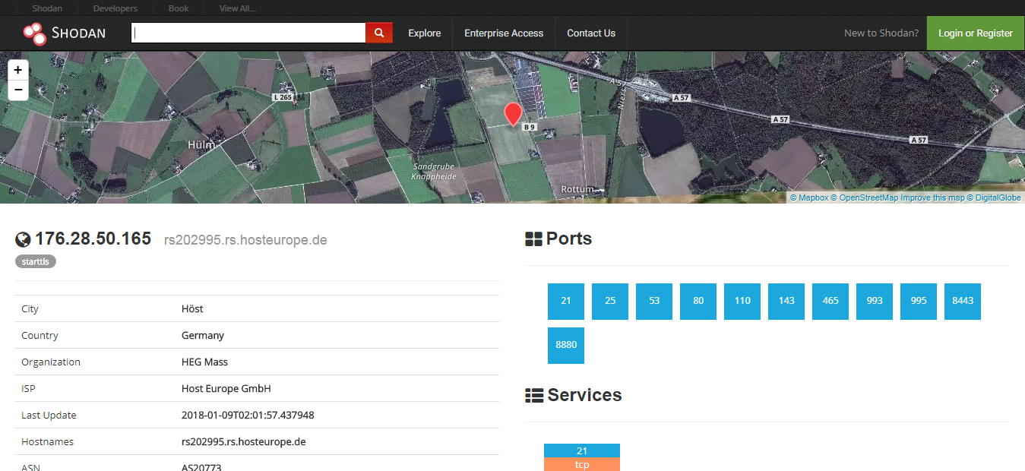Click the blue 21 service label

tap(582, 450)
